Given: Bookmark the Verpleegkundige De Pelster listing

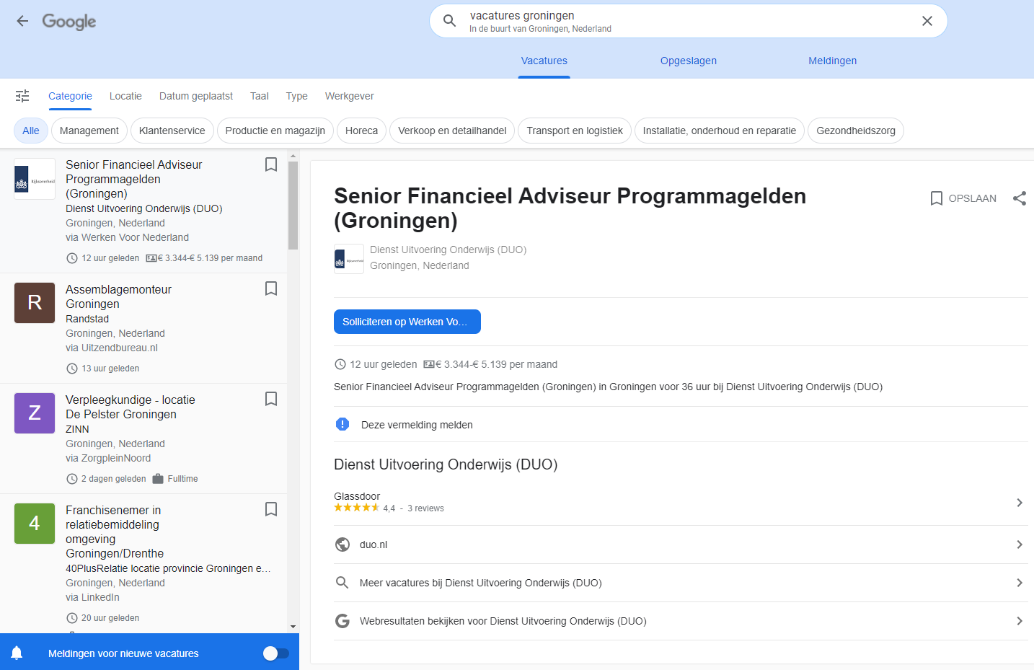Looking at the screenshot, I should [271, 399].
